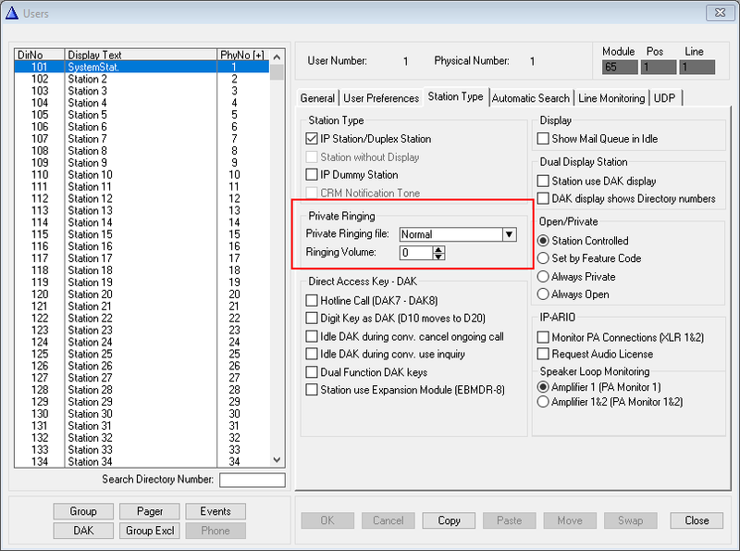Choose Set by Feature Code option

[543, 257]
